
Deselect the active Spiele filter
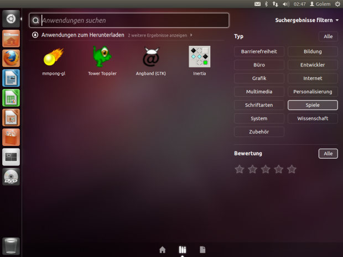tap(313, 105)
